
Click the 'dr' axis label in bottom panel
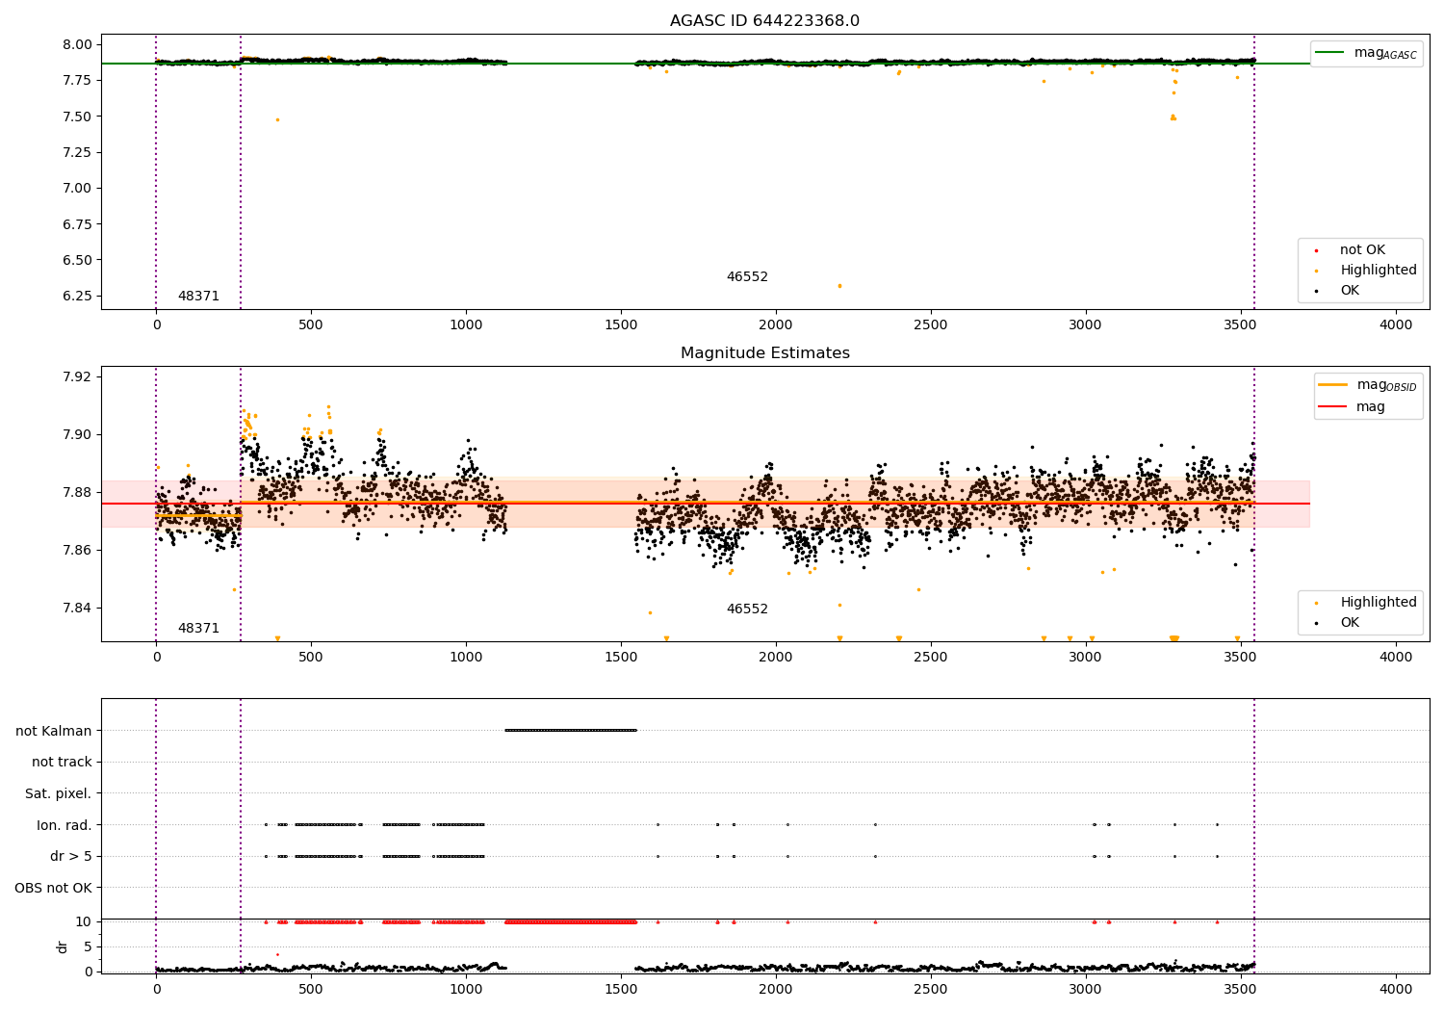point(63,946)
